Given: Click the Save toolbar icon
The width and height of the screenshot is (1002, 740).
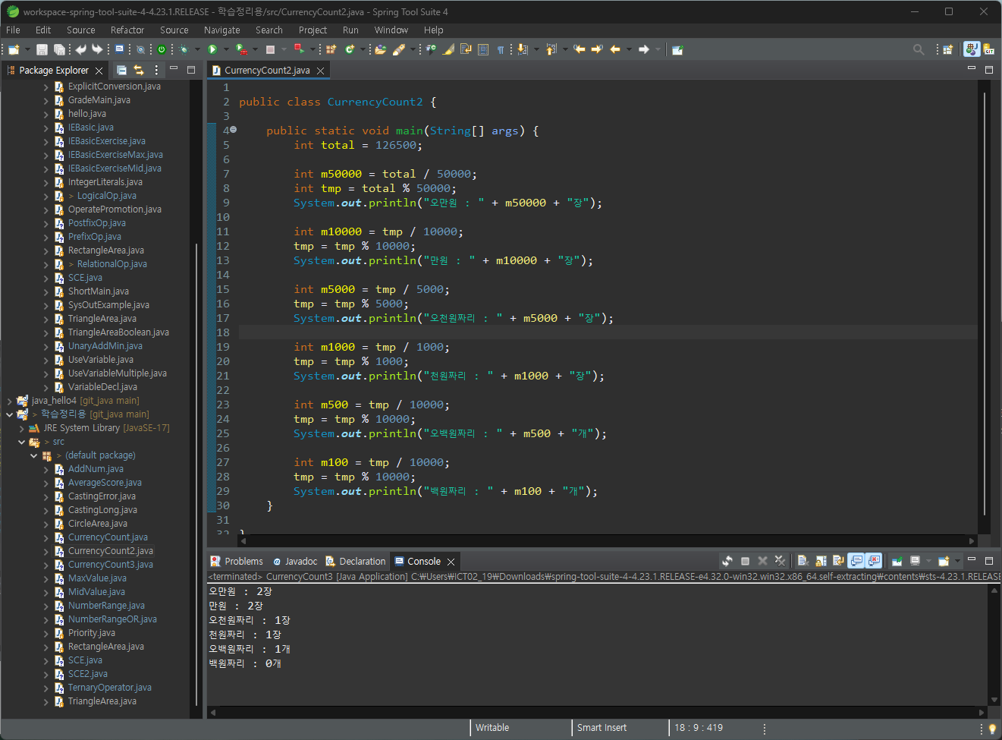Looking at the screenshot, I should click(x=42, y=49).
